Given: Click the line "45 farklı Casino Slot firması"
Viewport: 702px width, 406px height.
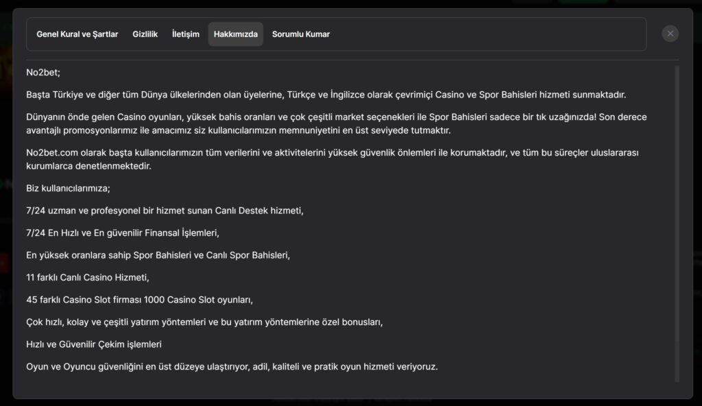Looking at the screenshot, I should click(140, 300).
